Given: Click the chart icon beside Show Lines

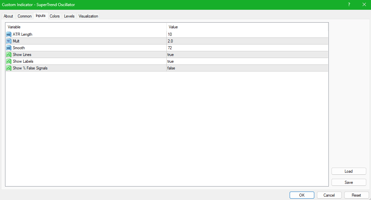Looking at the screenshot, I should pyautogui.click(x=8, y=54).
